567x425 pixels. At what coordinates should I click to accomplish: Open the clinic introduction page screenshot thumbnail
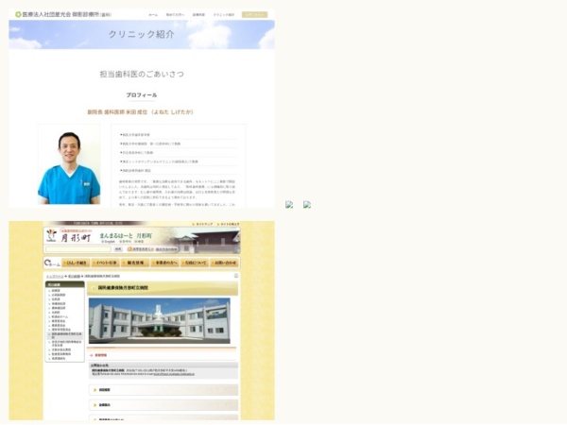click(142, 108)
